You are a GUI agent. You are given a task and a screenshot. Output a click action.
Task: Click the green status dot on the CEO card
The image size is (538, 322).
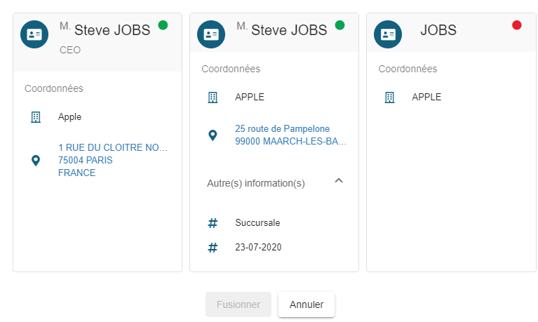coord(163,25)
